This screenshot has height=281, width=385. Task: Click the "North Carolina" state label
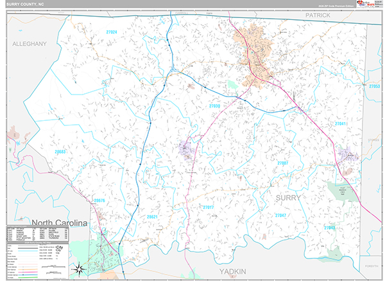(60, 222)
